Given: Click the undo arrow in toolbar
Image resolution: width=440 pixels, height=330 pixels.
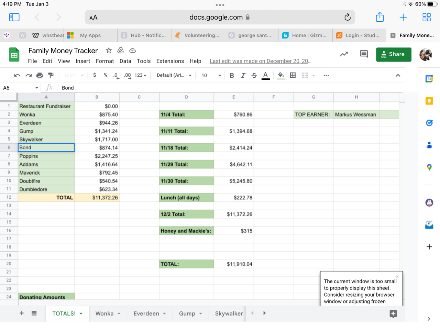Looking at the screenshot, I should tap(17, 75).
